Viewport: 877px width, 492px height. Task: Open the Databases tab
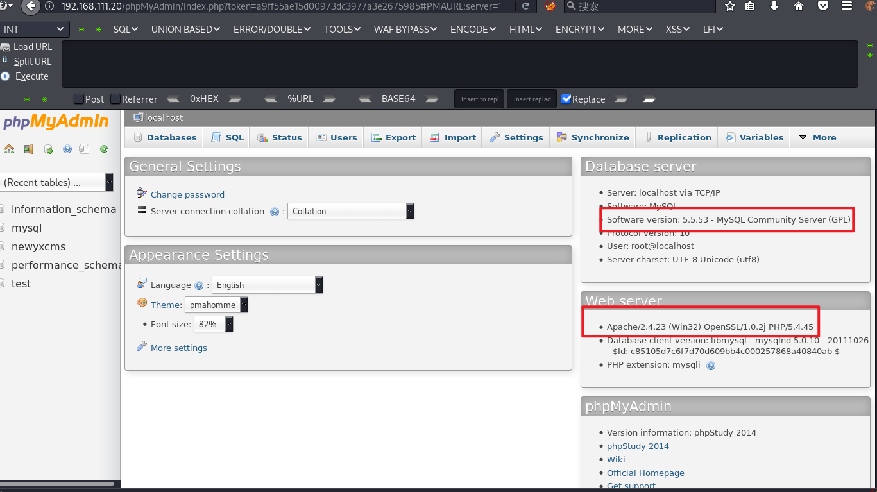coord(165,137)
